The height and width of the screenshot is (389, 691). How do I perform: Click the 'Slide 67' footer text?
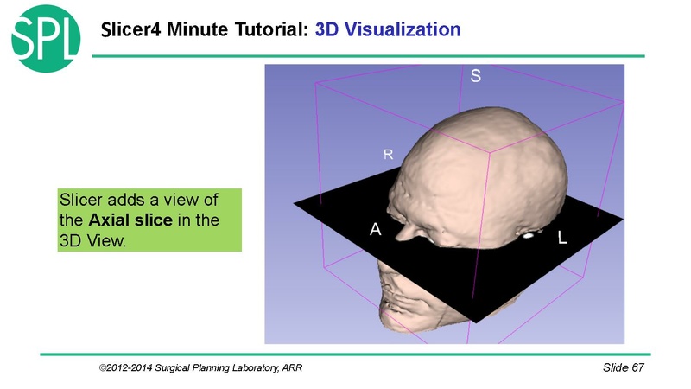point(623,367)
